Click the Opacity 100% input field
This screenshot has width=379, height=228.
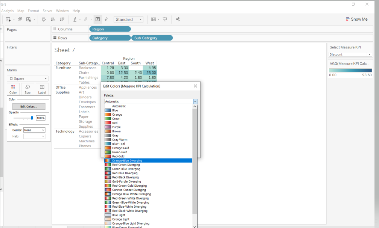pyautogui.click(x=41, y=118)
